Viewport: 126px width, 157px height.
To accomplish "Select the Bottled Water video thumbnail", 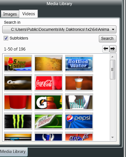I will 79,64.
